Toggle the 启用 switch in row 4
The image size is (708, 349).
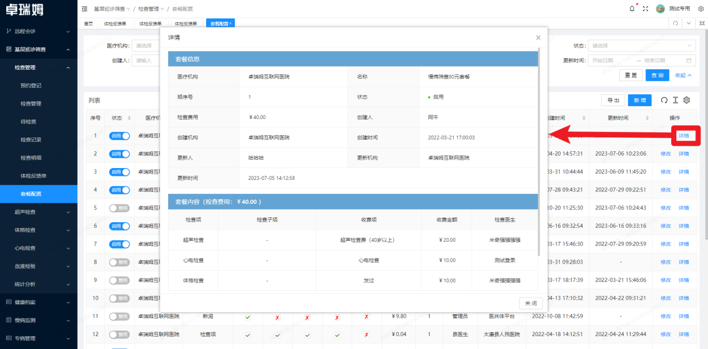[120, 190]
